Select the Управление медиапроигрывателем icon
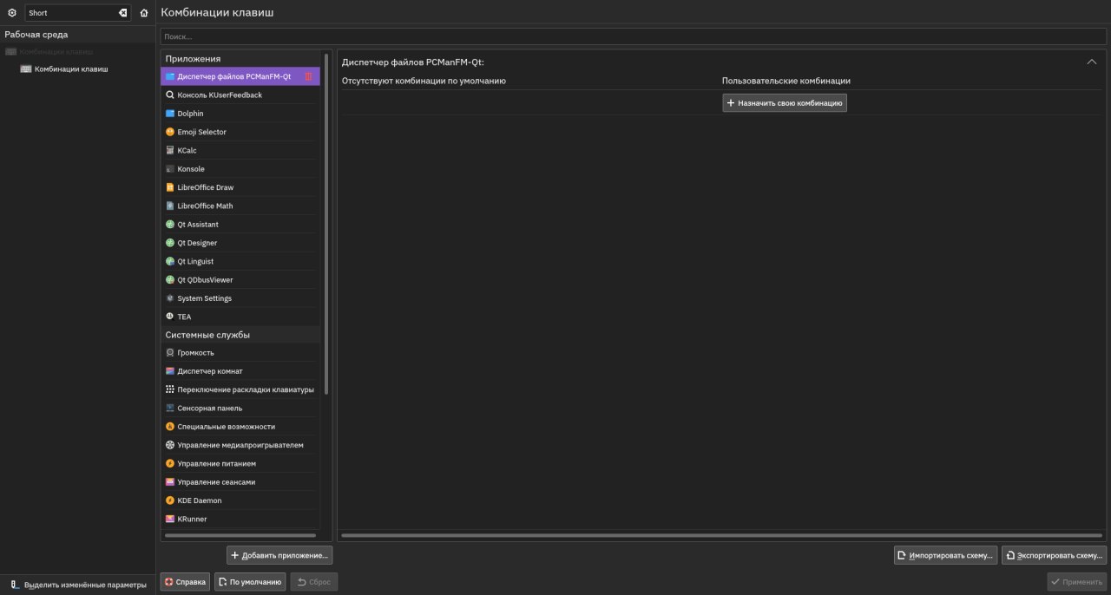 [x=170, y=446]
